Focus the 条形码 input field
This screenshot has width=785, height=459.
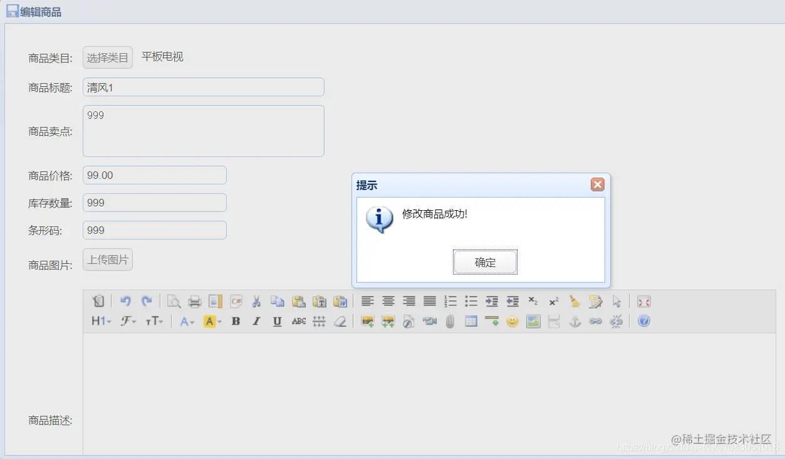point(155,230)
